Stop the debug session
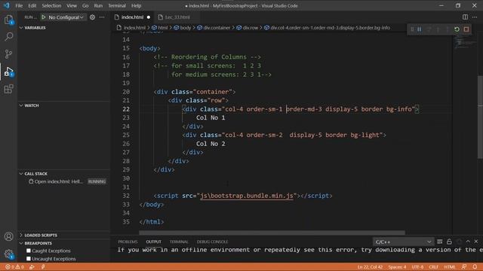483x271 pixels. [466, 29]
